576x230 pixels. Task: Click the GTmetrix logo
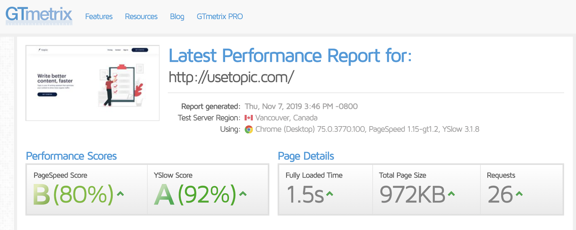coord(39,15)
